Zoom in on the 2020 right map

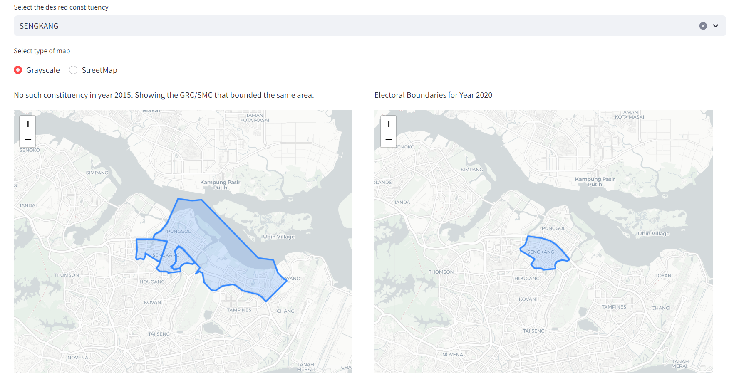point(388,124)
